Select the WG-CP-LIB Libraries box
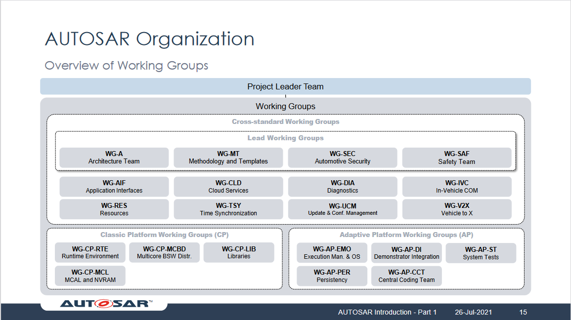 (239, 252)
